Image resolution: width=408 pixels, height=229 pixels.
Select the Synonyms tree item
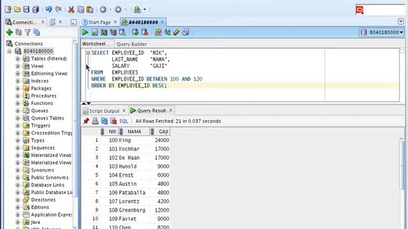tap(43, 170)
